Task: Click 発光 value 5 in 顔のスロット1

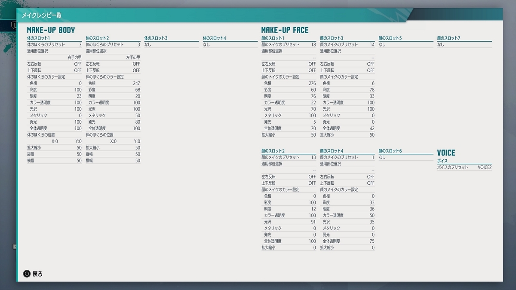Action: (x=315, y=122)
